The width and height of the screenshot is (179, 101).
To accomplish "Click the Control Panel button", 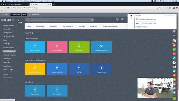I will (16, 15).
